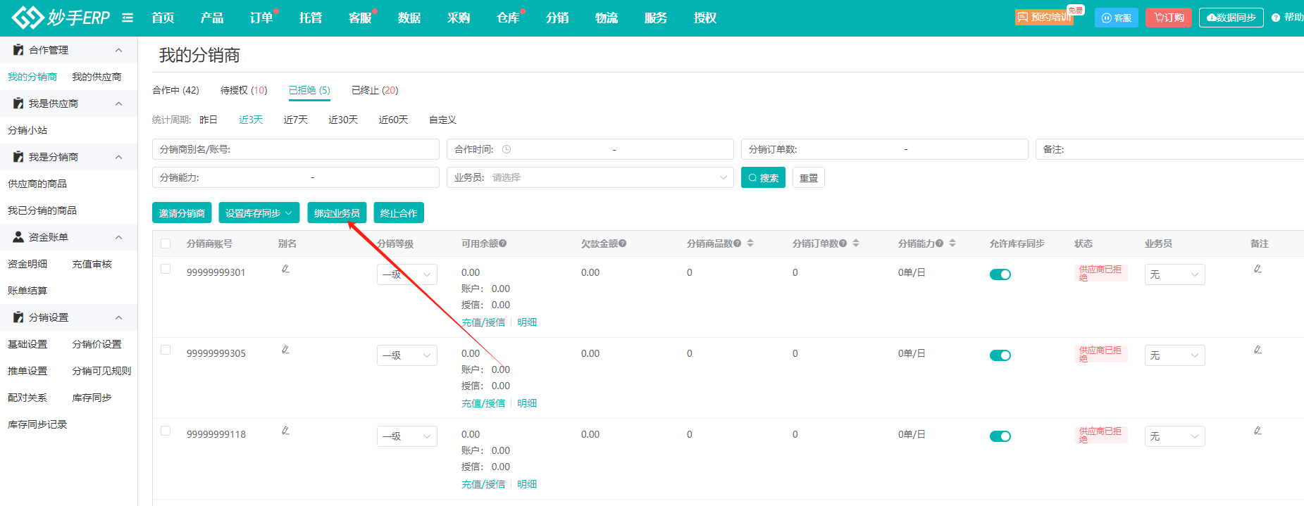The image size is (1304, 506).
Task: Click the 邀请分销商 button
Action: [x=182, y=213]
